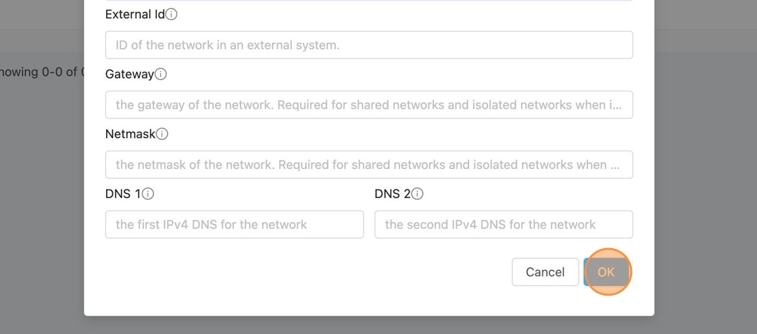The height and width of the screenshot is (334, 757).
Task: Focus the Netmask input field
Action: pos(369,165)
